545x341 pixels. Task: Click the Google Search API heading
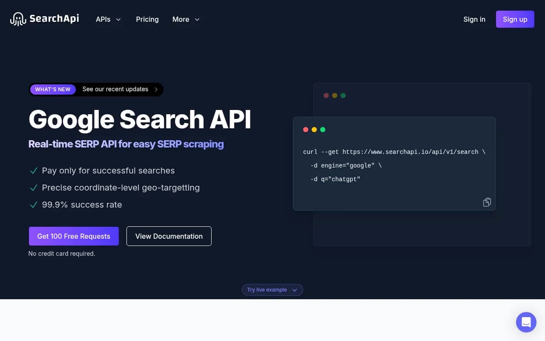pos(140,119)
